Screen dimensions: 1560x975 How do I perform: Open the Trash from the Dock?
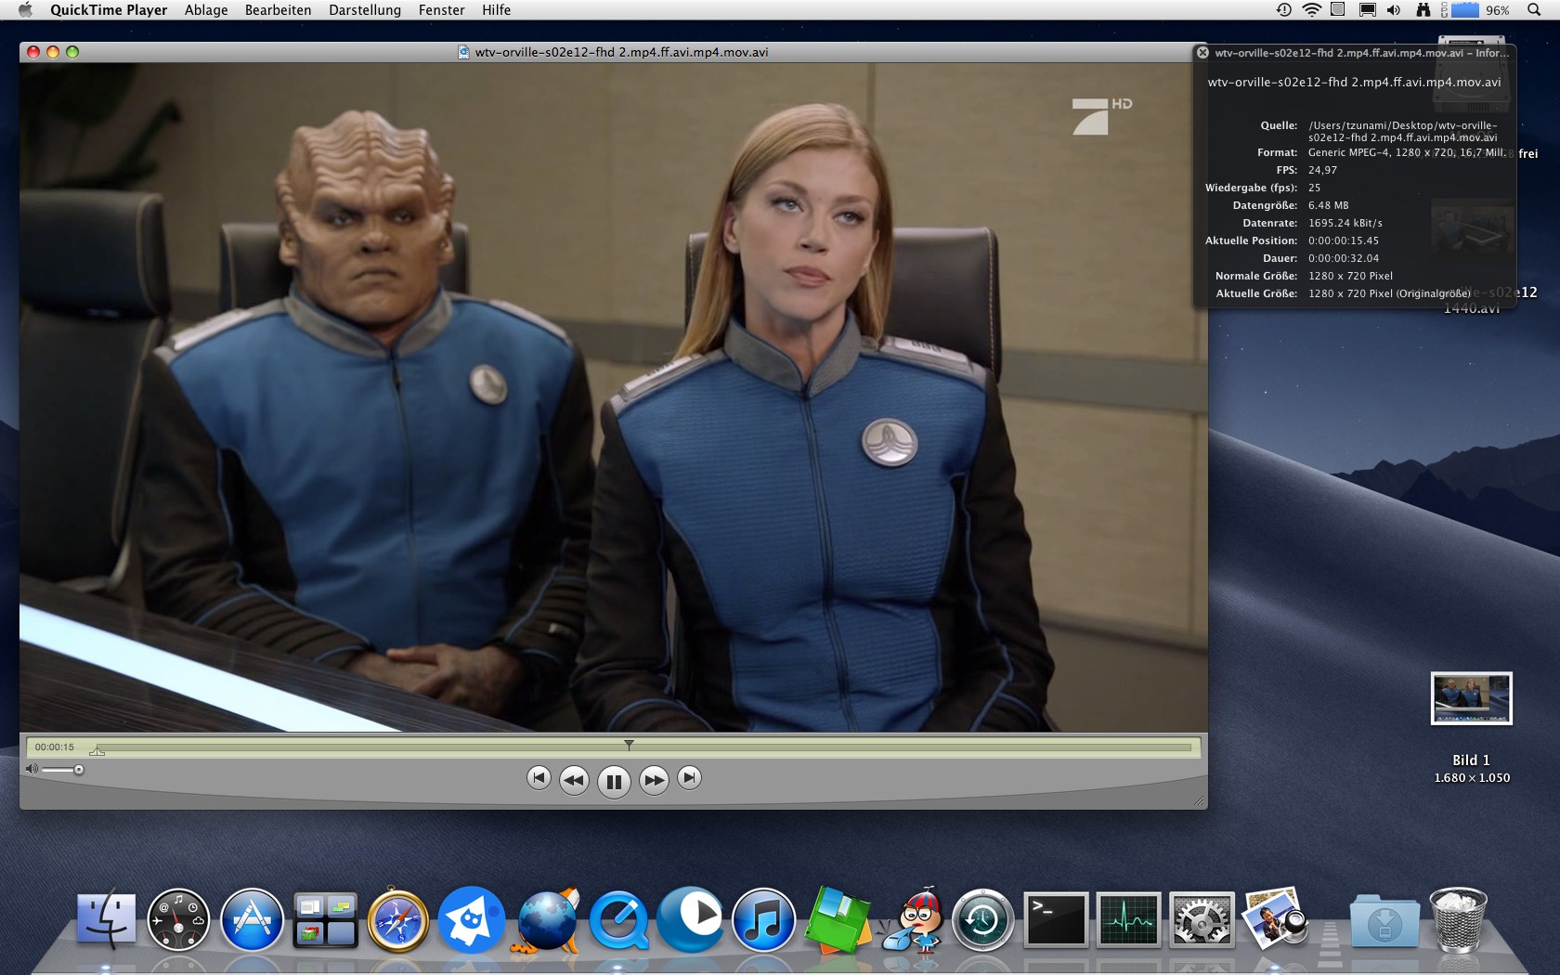(x=1458, y=919)
